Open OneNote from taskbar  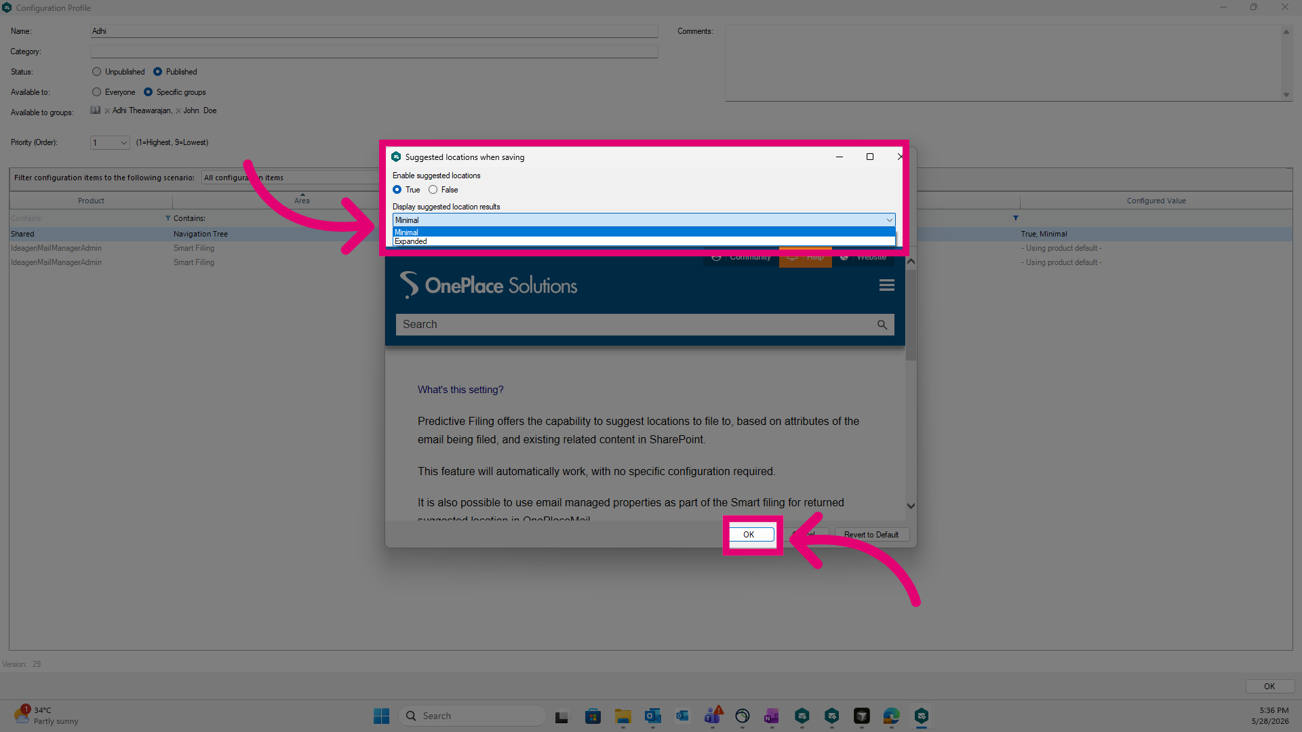pos(772,716)
